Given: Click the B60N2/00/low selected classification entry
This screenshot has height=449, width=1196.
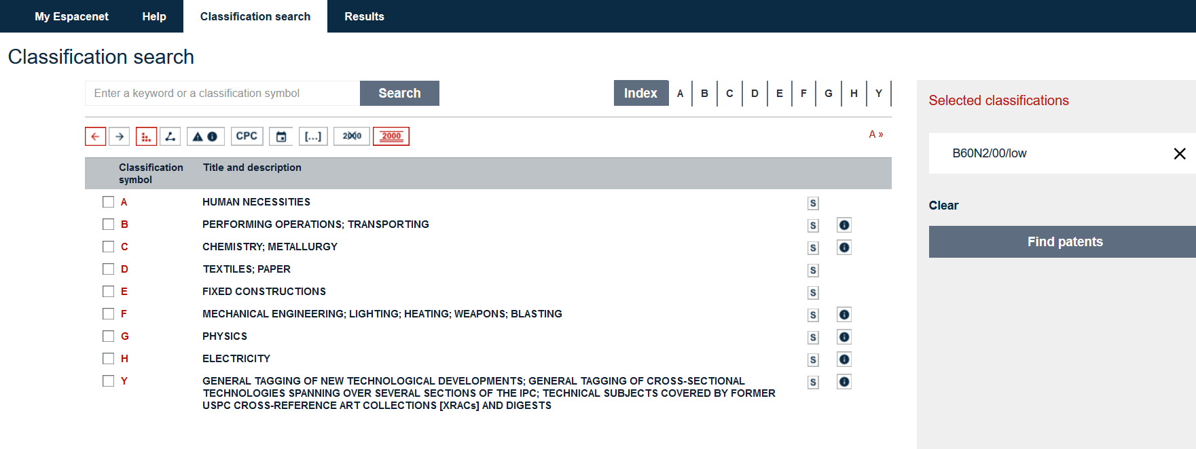Looking at the screenshot, I should coord(989,153).
